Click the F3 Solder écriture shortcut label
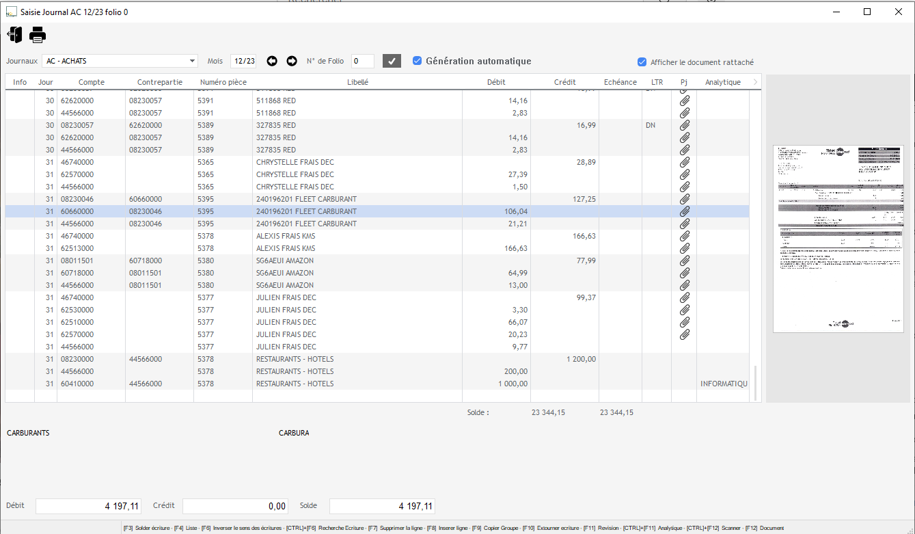This screenshot has height=534, width=915. coord(146,529)
